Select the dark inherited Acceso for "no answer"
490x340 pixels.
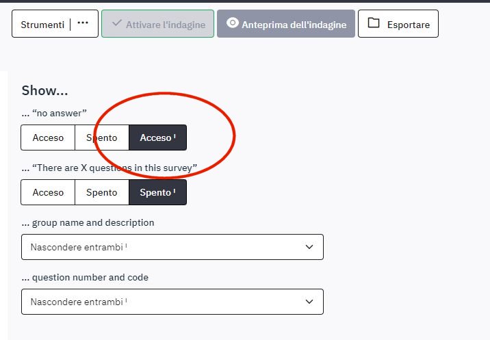click(x=157, y=138)
